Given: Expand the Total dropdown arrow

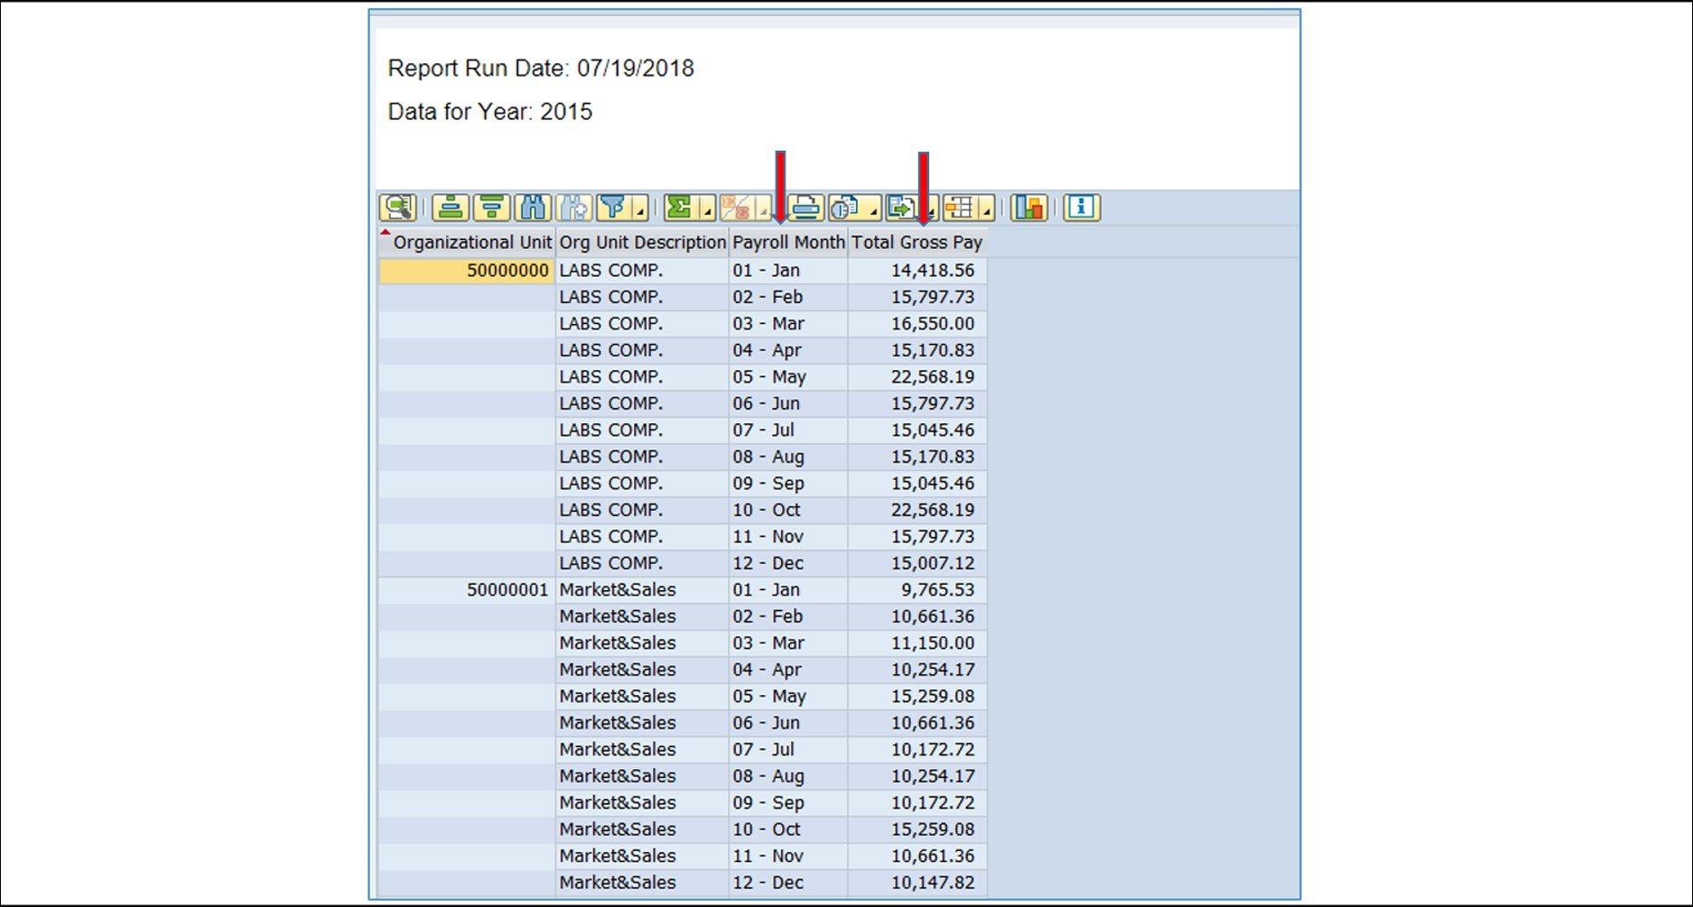Looking at the screenshot, I should [x=706, y=215].
